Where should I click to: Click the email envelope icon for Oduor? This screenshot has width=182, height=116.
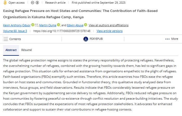36,25
